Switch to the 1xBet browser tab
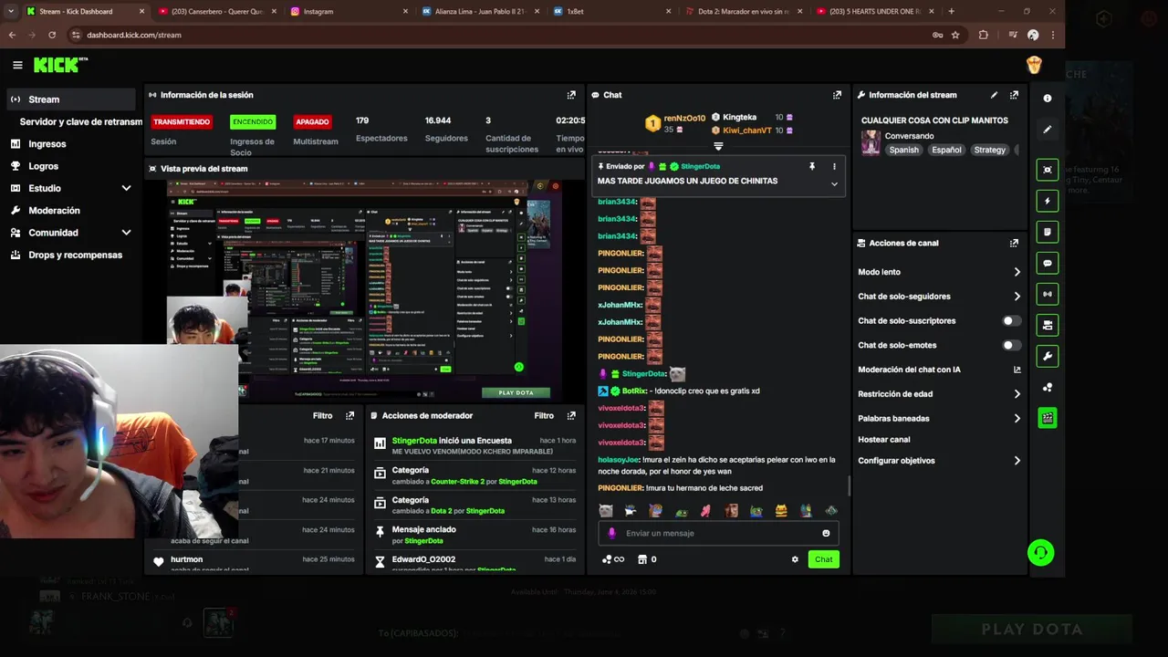The image size is (1168, 657). click(610, 11)
